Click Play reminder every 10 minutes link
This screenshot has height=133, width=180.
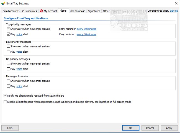86,34
